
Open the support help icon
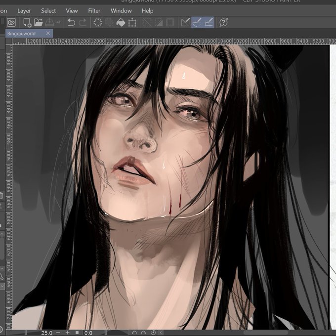[x=223, y=22]
